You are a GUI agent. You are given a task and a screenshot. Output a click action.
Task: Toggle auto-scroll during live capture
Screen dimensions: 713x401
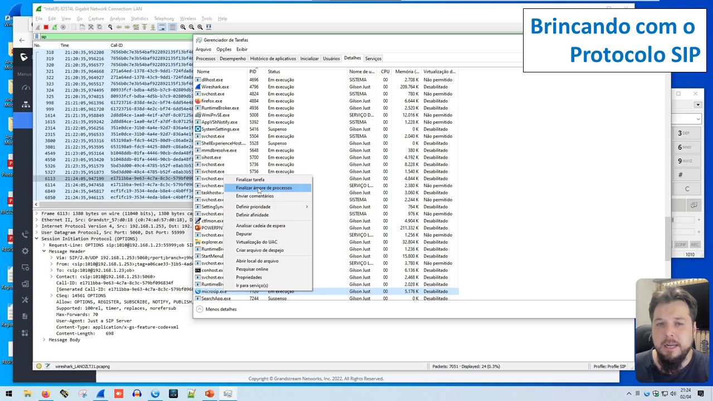[162, 27]
